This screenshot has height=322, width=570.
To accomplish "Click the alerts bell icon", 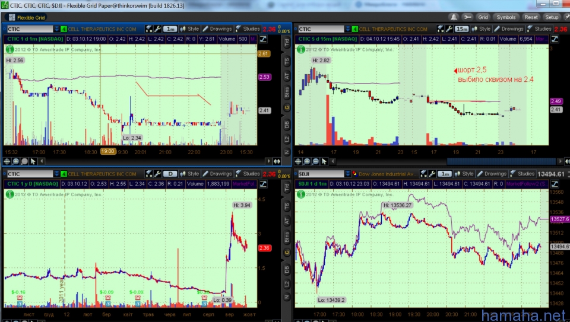I will [x=454, y=17].
